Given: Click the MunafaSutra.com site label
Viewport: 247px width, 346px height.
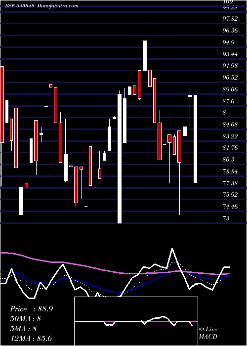Looking at the screenshot, I should (x=57, y=6).
